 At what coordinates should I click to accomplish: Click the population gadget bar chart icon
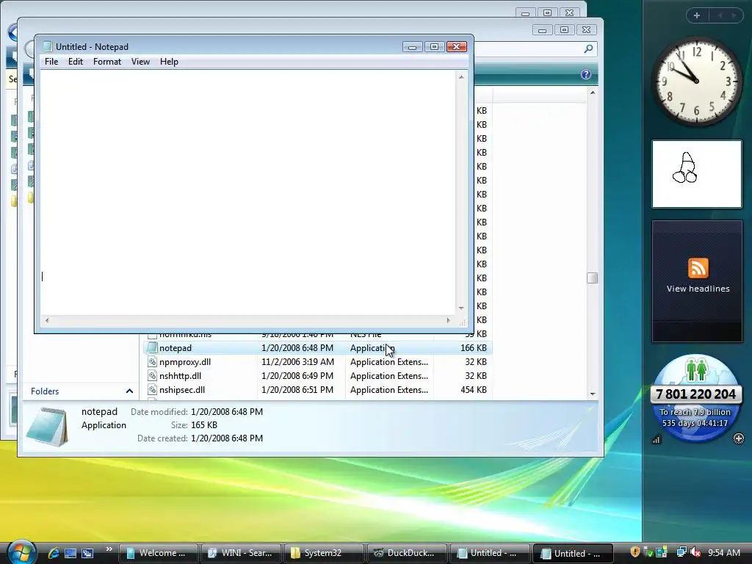[x=656, y=439]
